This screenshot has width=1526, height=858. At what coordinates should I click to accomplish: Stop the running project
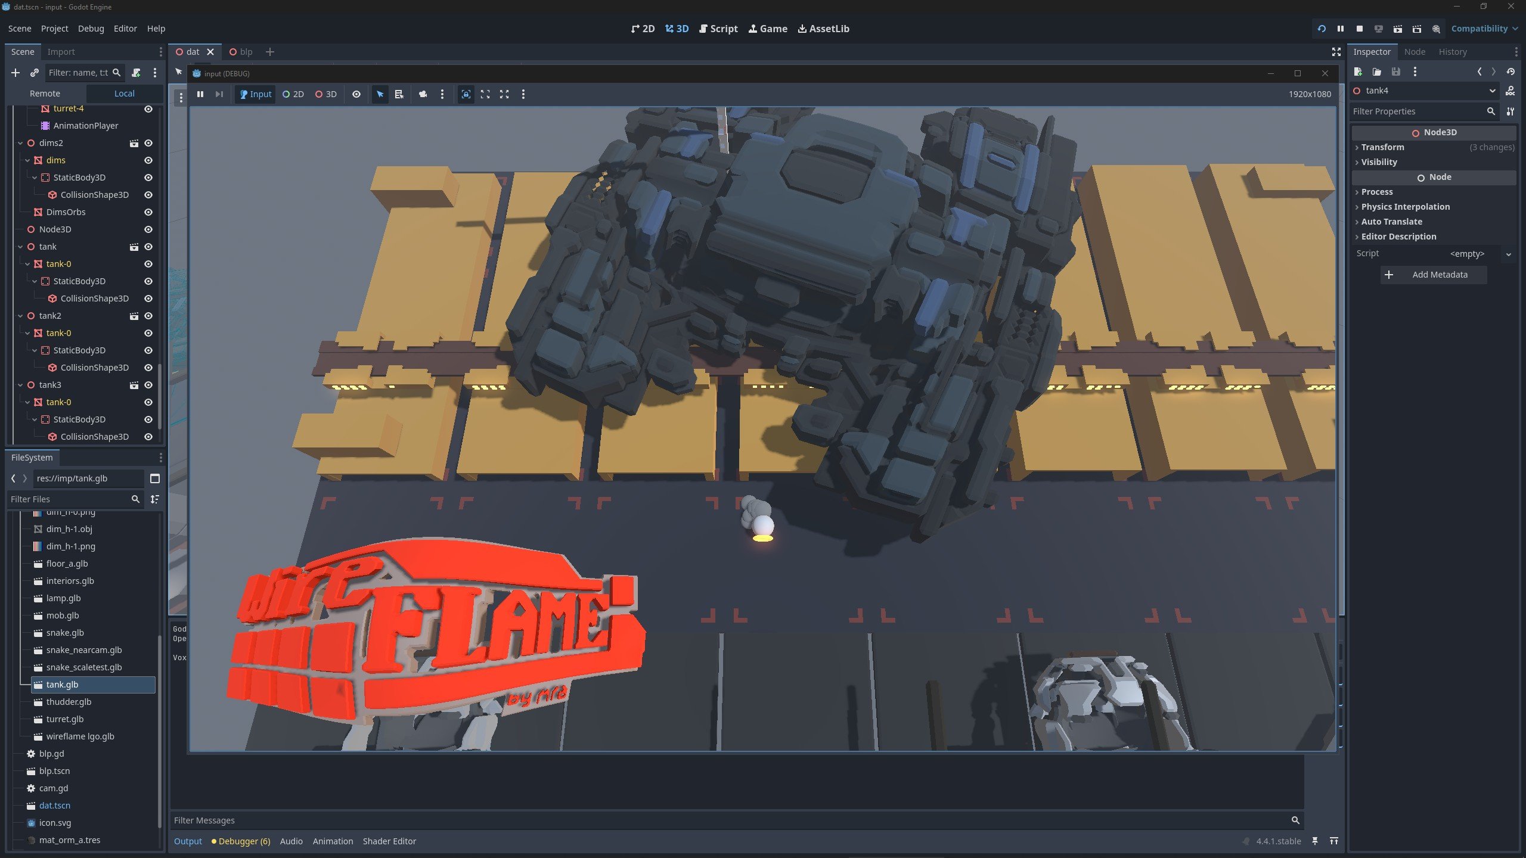pyautogui.click(x=1359, y=29)
